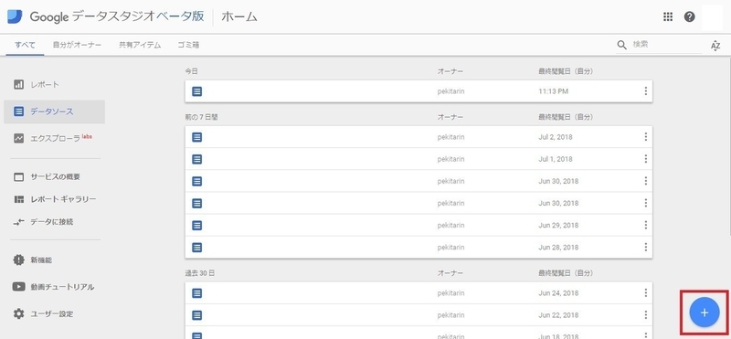731x339 pixels.
Task: Click the data source icon in the Jun 22, 2018 row
Action: pos(197,315)
